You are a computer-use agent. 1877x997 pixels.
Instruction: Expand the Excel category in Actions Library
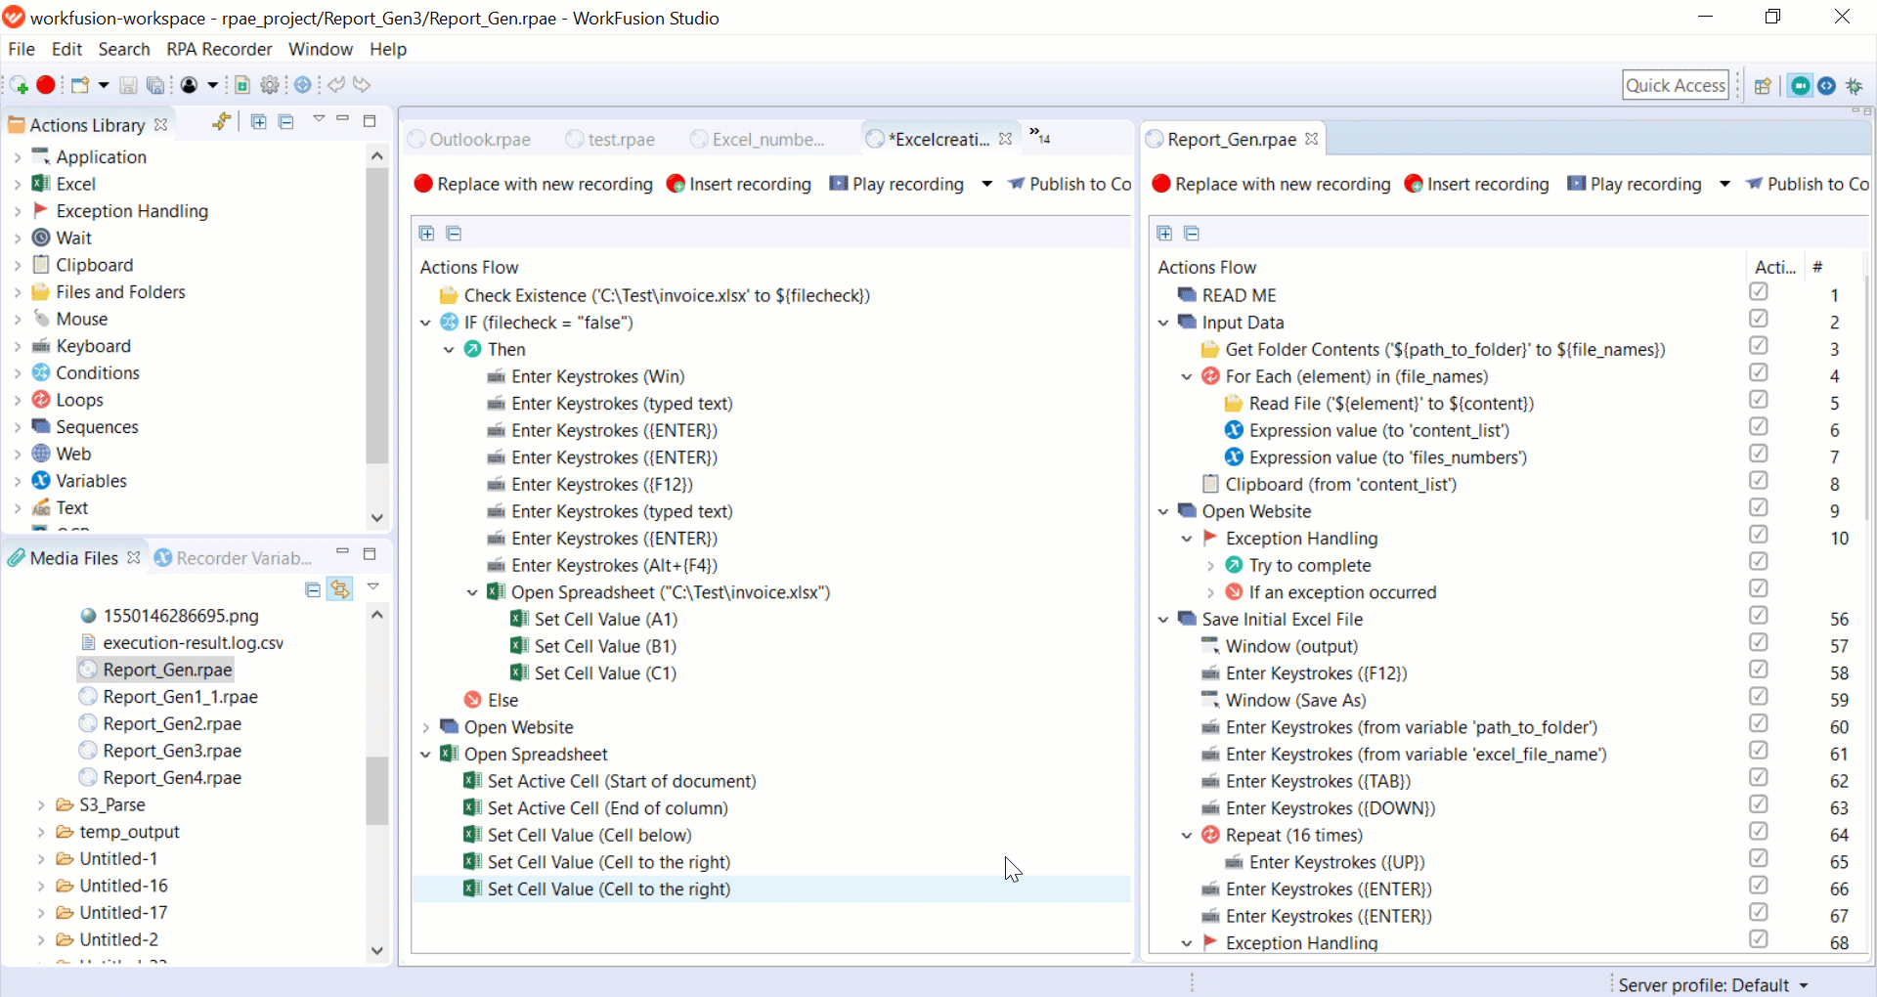[x=18, y=184]
